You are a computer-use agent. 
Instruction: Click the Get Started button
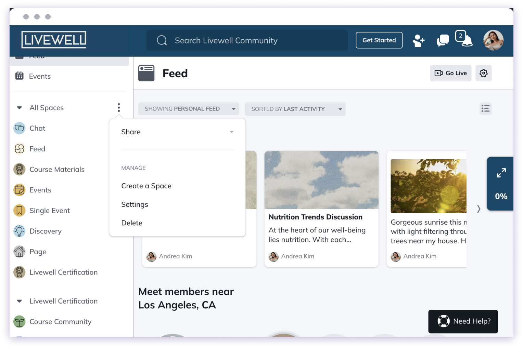(x=379, y=40)
